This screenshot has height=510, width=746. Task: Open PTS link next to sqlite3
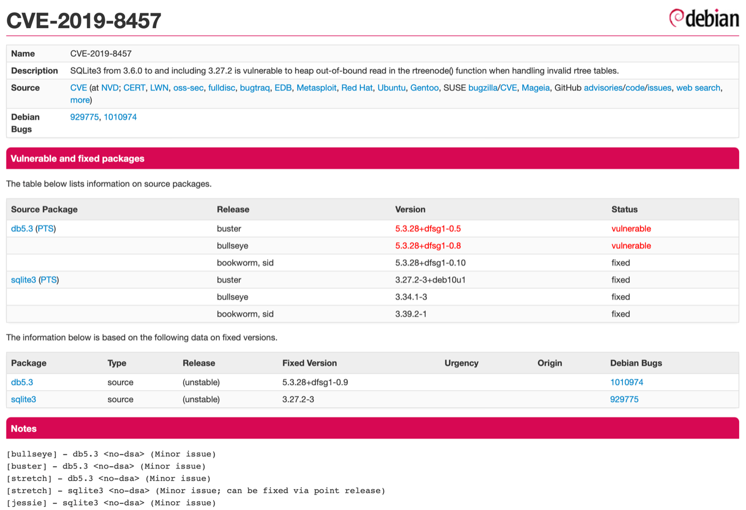(x=48, y=280)
